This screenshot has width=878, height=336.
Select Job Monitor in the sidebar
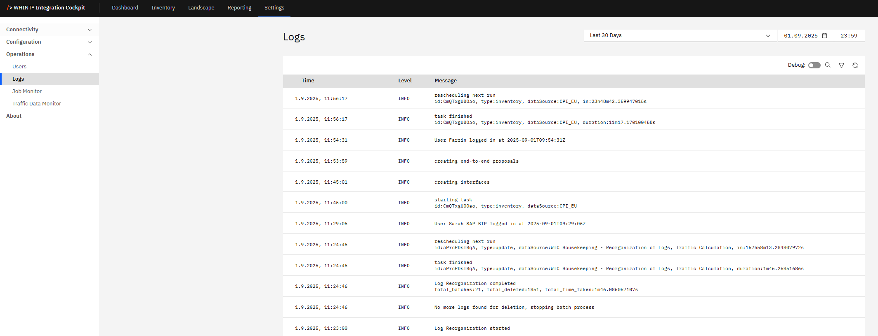(27, 91)
